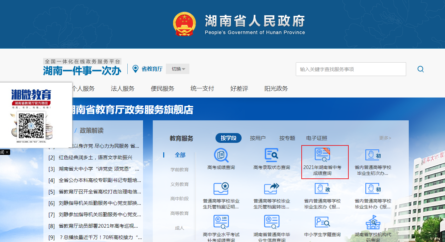The image size is (445, 242).
Task: Expand 更多> in education services
Action: pyautogui.click(x=385, y=138)
